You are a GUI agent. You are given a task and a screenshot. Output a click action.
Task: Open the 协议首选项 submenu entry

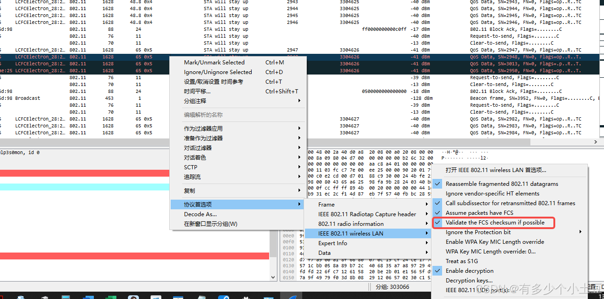point(238,205)
